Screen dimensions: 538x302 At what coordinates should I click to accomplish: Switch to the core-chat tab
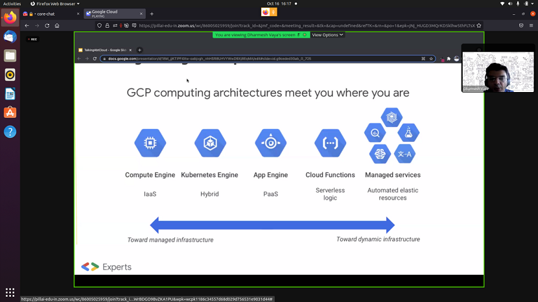point(51,14)
